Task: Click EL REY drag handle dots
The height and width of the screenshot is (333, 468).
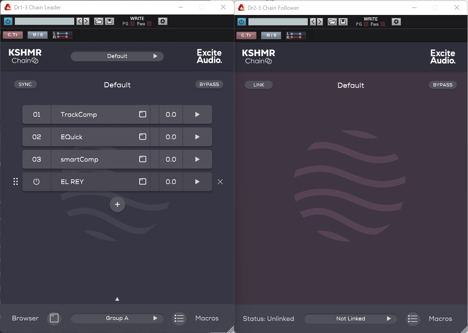Action: pyautogui.click(x=15, y=181)
